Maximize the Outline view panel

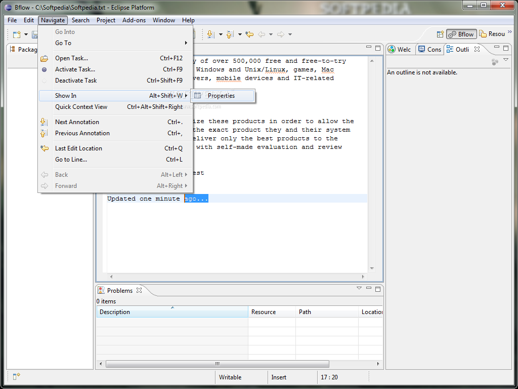click(506, 48)
